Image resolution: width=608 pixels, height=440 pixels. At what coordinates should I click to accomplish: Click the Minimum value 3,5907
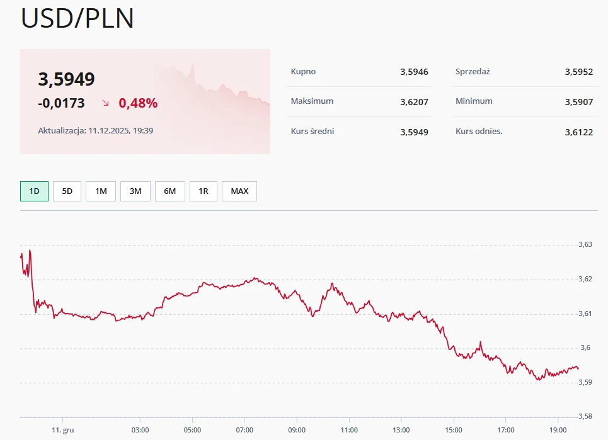click(579, 101)
